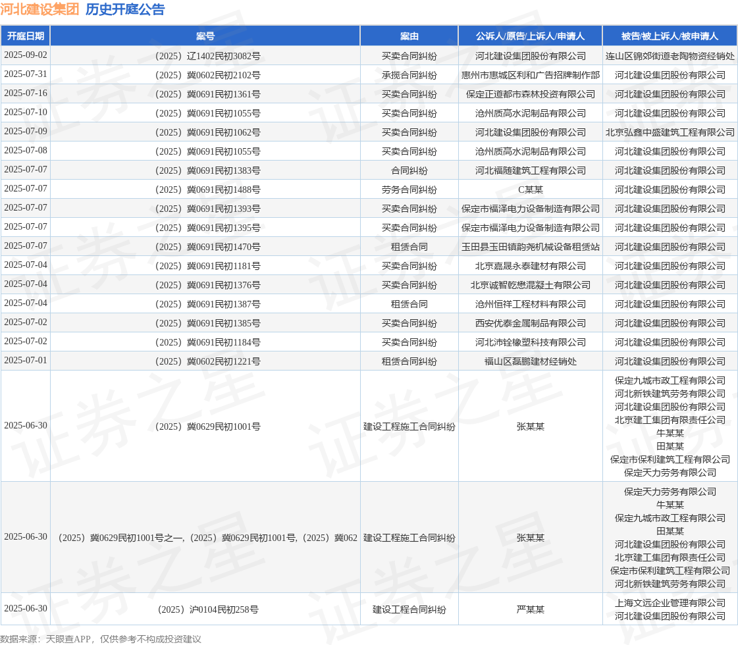Click plaintiff C某某
The image size is (738, 645).
tap(531, 190)
